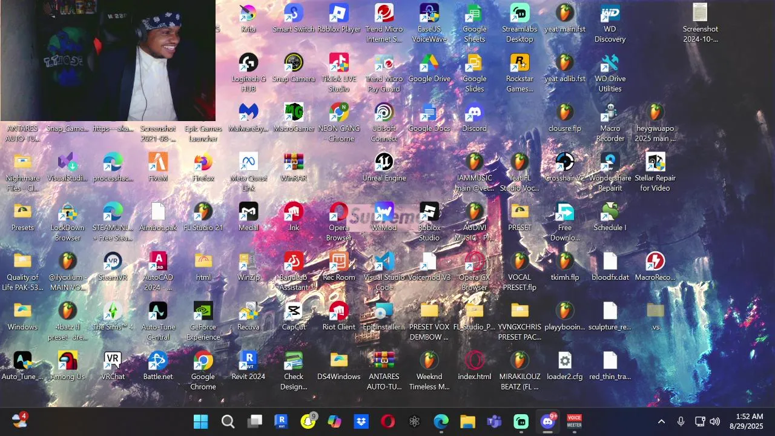Screen dimensions: 775x436
Task: Select the Malwarebytes desktop shortcut
Action: pyautogui.click(x=248, y=117)
